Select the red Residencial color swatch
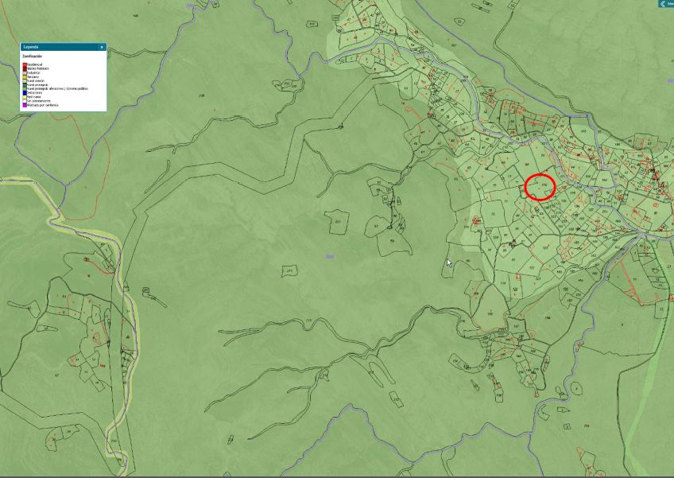The width and height of the screenshot is (674, 478). [25, 64]
